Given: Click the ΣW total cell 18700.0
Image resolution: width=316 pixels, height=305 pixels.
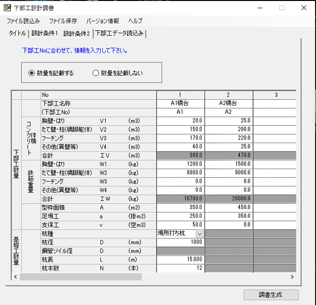Looking at the screenshot, I should coord(181,198).
